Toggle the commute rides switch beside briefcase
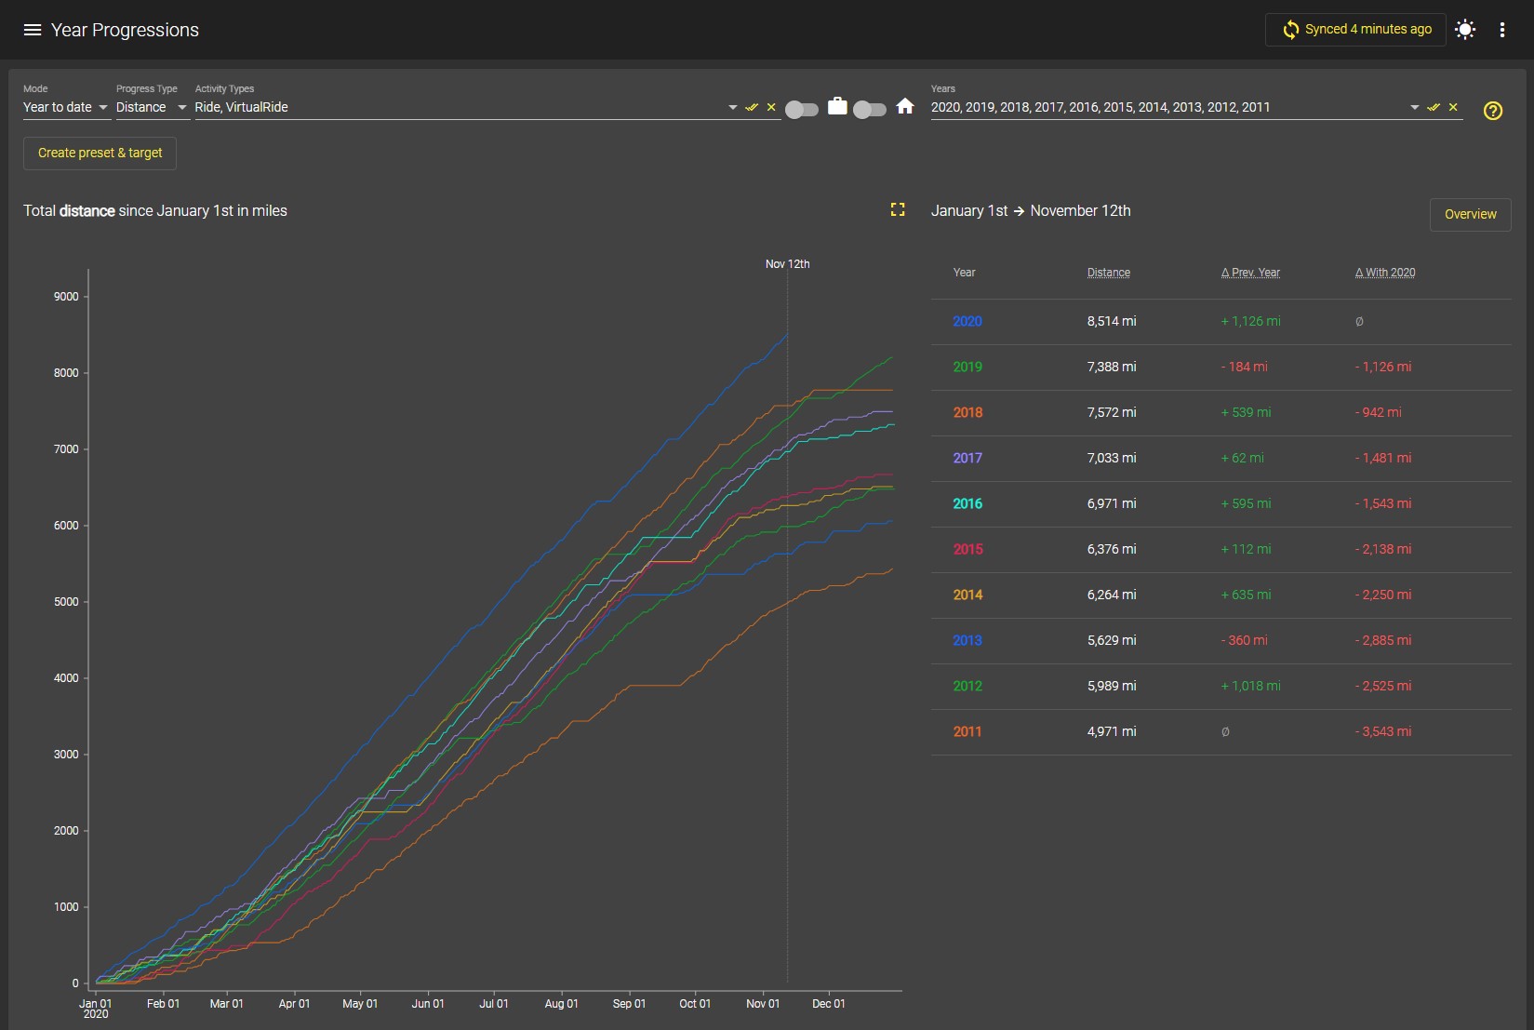 click(x=802, y=110)
